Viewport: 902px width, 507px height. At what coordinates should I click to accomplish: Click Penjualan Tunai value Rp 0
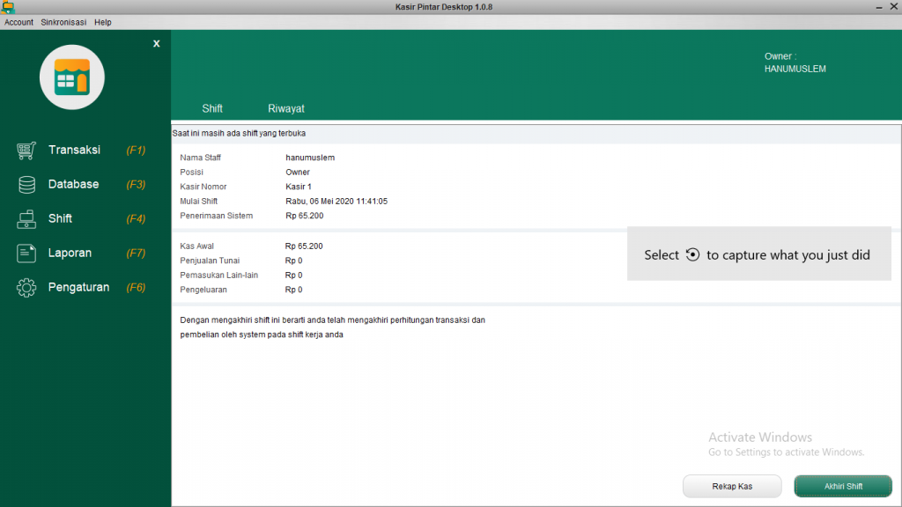[x=293, y=261]
